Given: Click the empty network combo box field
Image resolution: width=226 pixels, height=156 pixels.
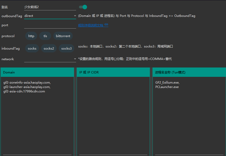Looking at the screenshot, I should point(50,59).
